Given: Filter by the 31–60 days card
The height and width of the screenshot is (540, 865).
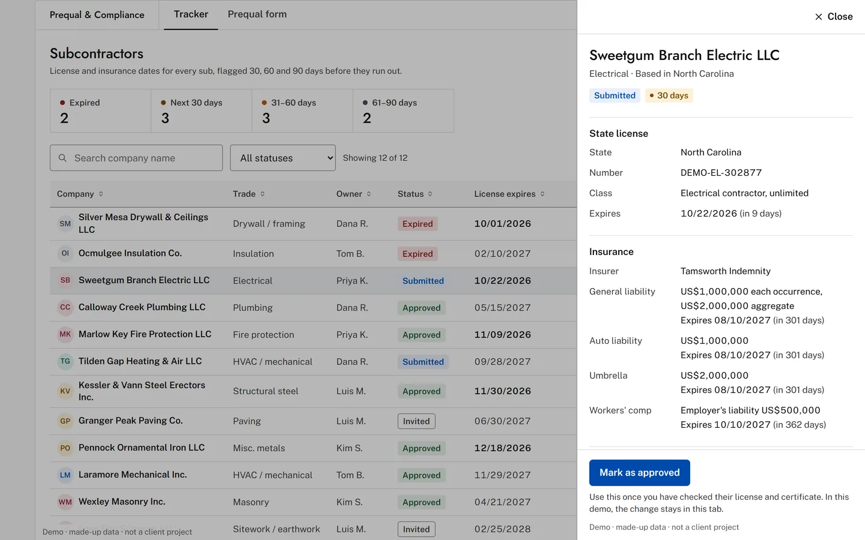Looking at the screenshot, I should tap(302, 111).
